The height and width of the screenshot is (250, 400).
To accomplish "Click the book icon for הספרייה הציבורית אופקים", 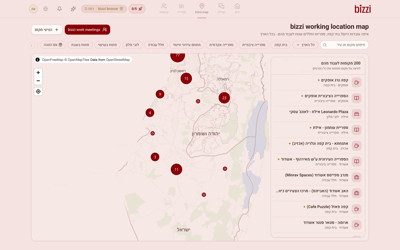I will click(357, 98).
